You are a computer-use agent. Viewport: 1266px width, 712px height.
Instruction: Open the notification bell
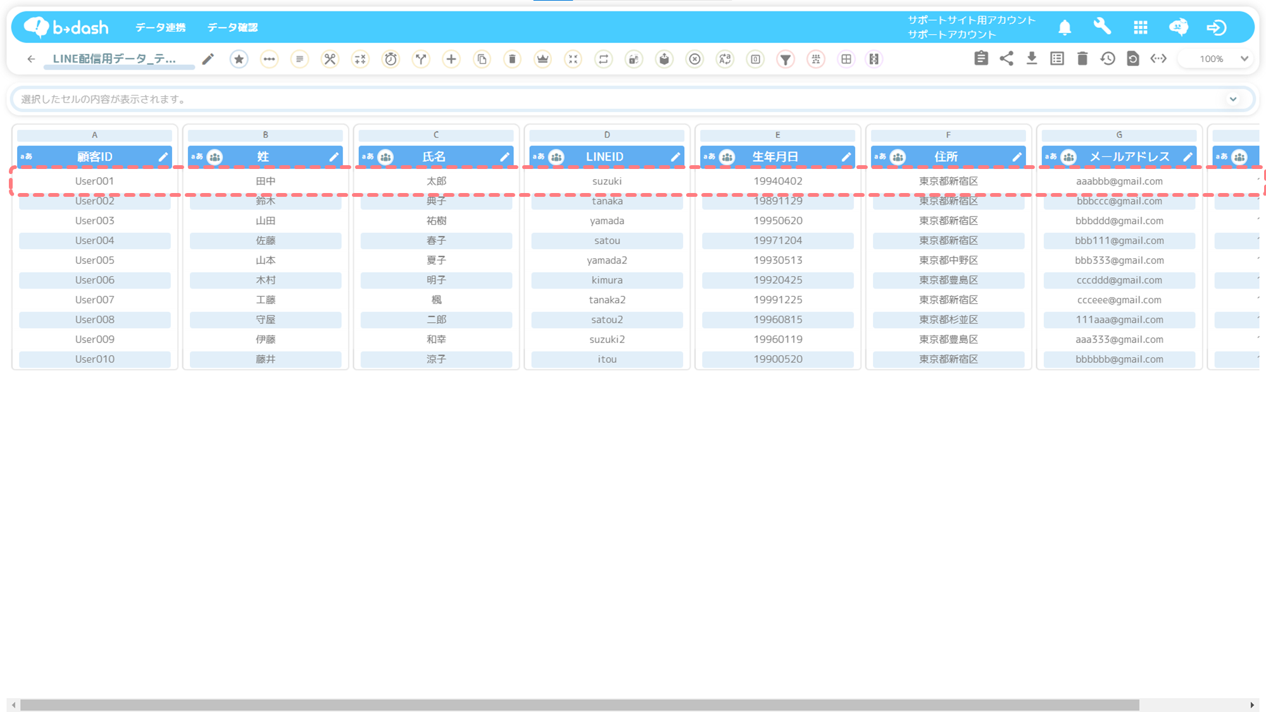tap(1065, 27)
